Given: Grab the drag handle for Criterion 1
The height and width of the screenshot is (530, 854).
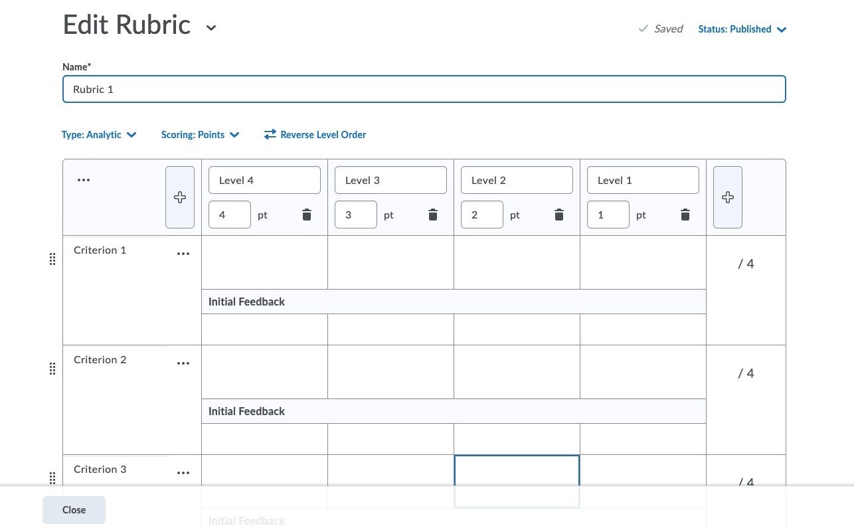Looking at the screenshot, I should (52, 260).
